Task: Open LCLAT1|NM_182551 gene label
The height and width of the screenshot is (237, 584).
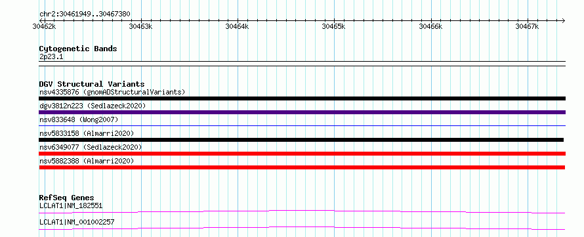Action: click(x=71, y=205)
